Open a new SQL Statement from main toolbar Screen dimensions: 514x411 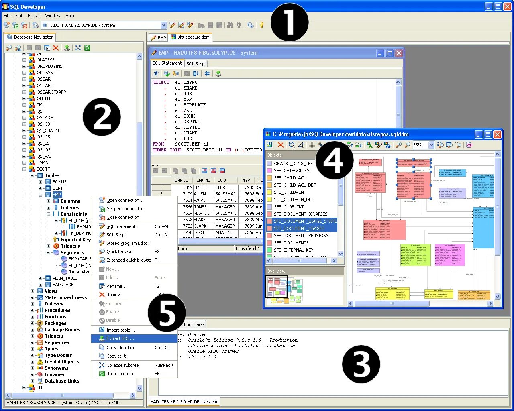pos(172,25)
